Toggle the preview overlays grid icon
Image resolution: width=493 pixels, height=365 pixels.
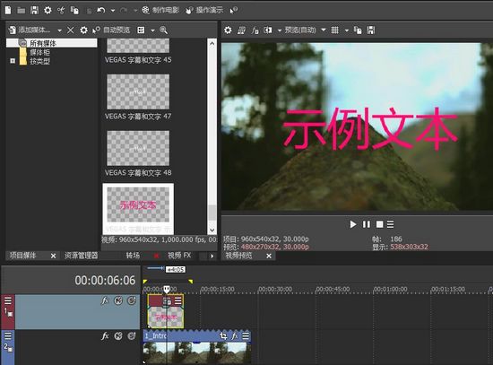click(335, 30)
